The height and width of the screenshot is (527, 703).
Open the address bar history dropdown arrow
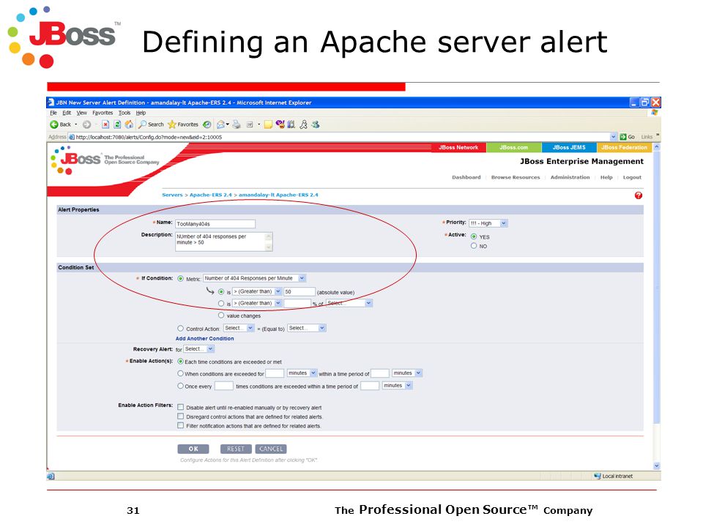pyautogui.click(x=614, y=137)
